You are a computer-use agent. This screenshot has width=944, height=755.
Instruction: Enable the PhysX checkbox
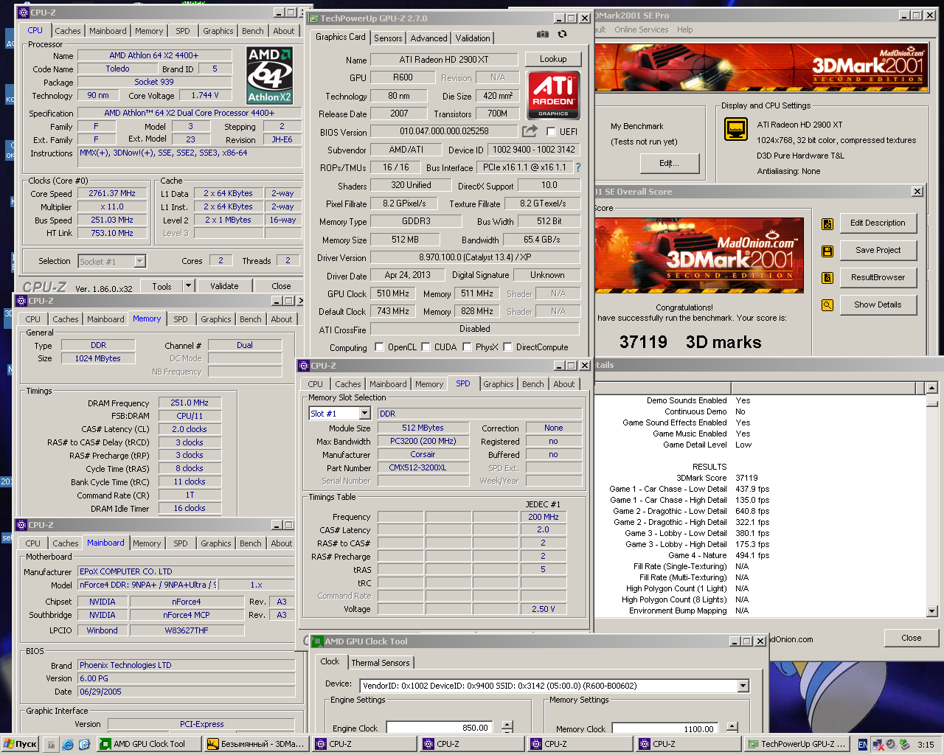pos(467,347)
